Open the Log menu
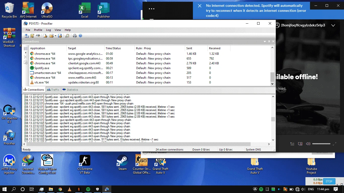The width and height of the screenshot is (344, 193). coord(48,30)
